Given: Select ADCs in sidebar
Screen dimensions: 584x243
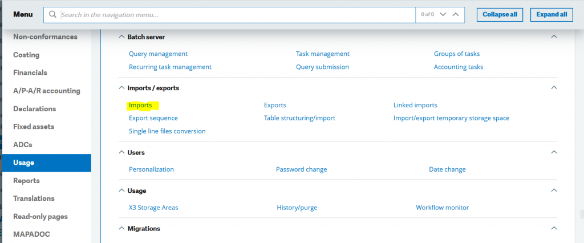Looking at the screenshot, I should click(x=23, y=145).
